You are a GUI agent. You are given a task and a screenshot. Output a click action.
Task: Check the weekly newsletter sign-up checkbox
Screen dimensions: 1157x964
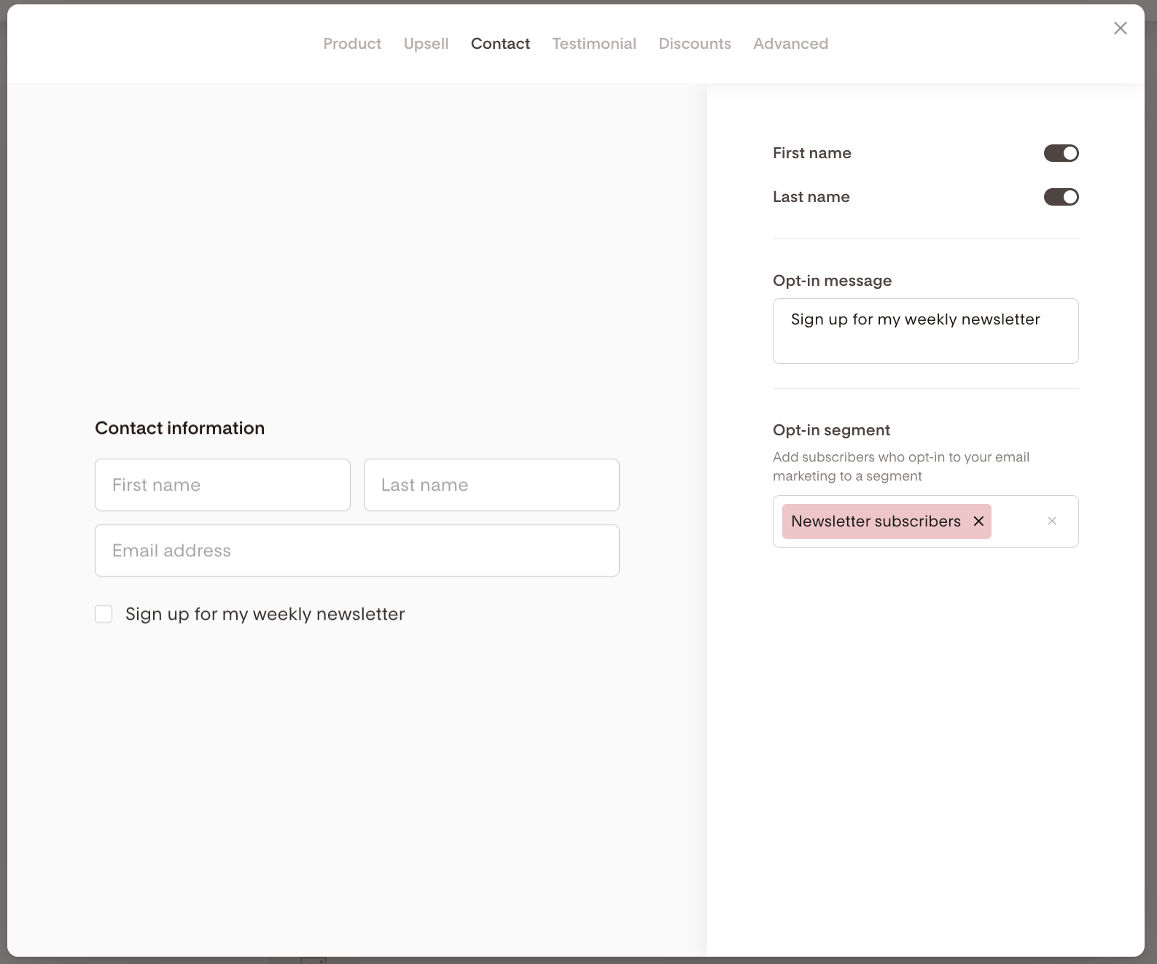(x=104, y=614)
